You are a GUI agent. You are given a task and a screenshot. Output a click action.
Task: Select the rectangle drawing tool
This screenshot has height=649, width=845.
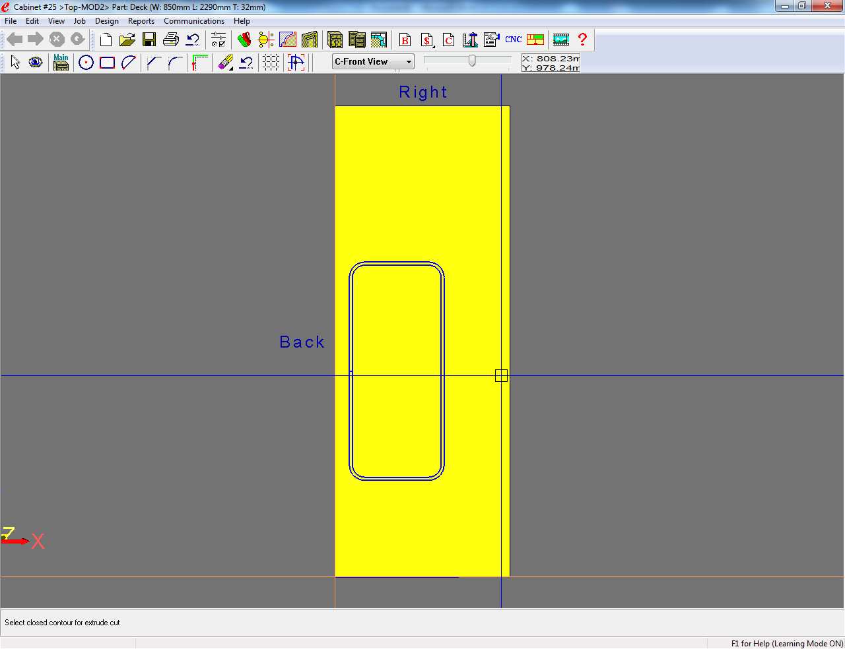click(107, 63)
